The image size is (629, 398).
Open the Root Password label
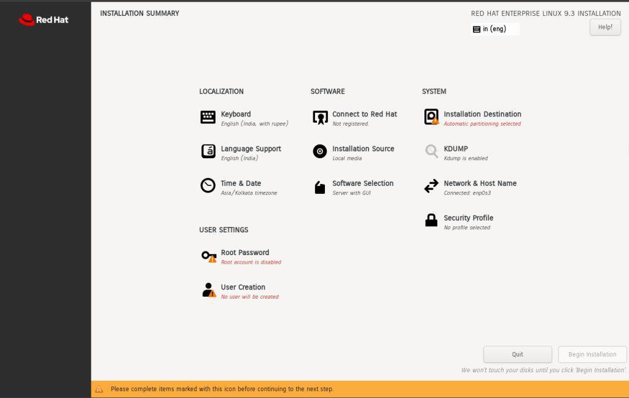(244, 253)
